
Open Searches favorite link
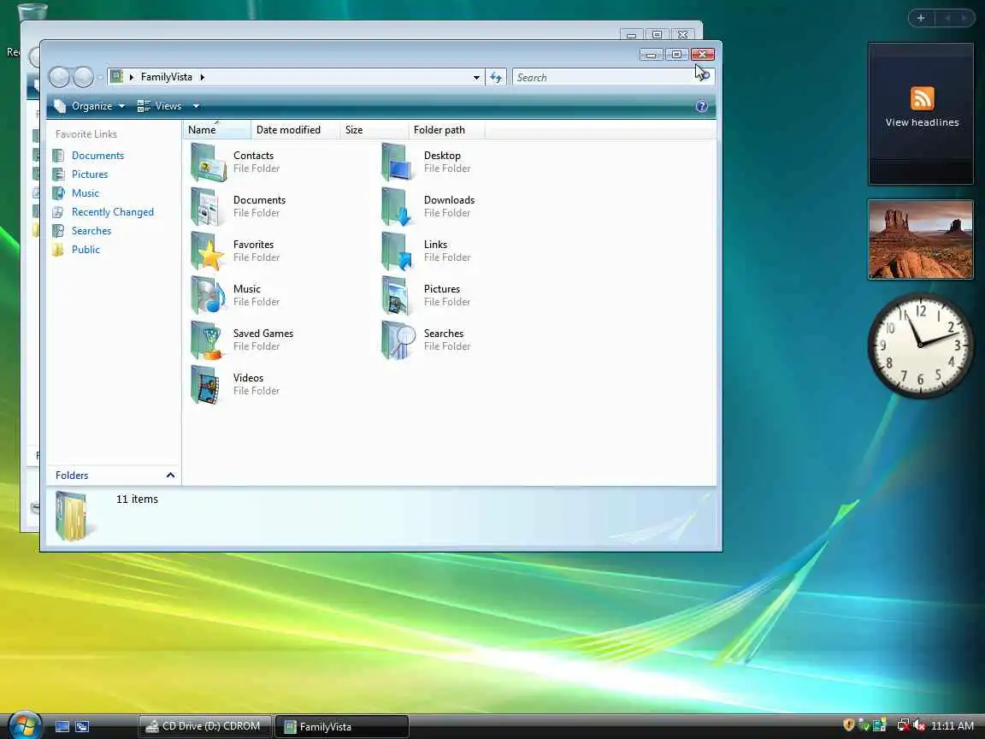tap(91, 231)
